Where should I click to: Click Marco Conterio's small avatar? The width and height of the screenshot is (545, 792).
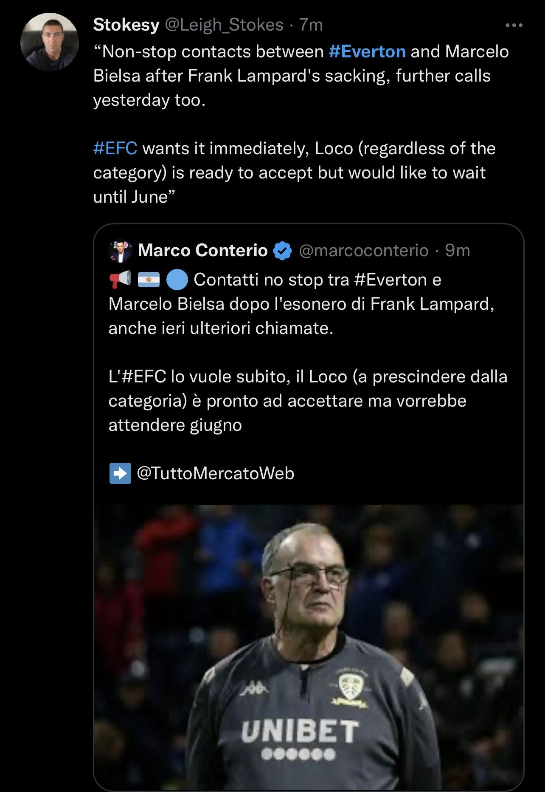(121, 251)
